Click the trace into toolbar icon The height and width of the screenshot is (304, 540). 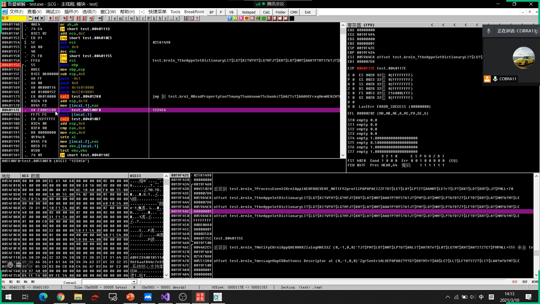point(78,18)
